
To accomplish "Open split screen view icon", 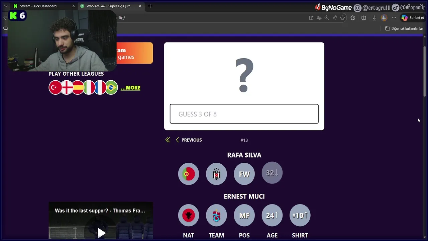I will coord(364,18).
